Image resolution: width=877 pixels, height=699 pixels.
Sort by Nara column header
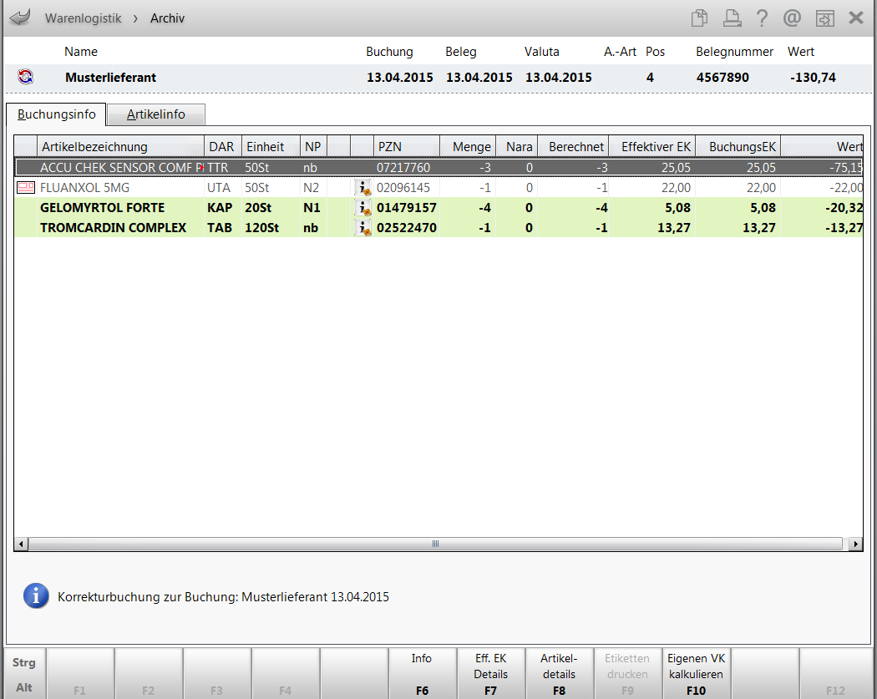[x=517, y=146]
